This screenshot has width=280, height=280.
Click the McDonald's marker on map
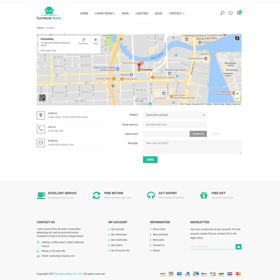click(x=122, y=79)
